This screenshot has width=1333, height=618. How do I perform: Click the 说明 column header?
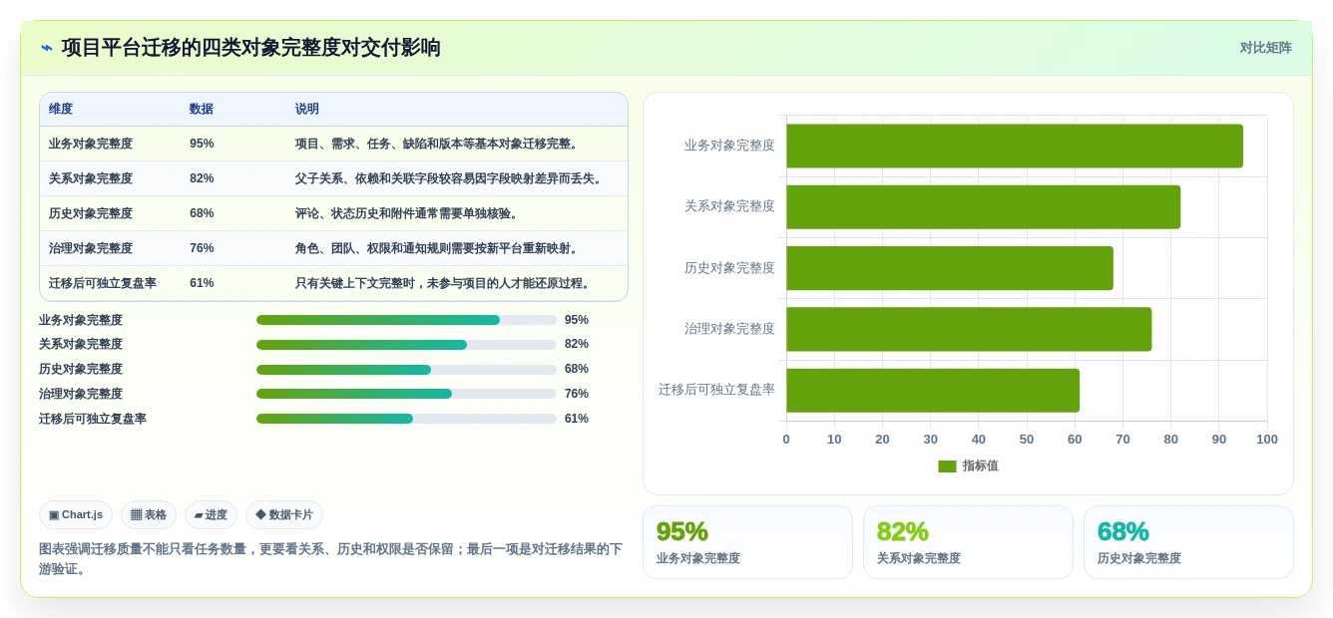[307, 110]
